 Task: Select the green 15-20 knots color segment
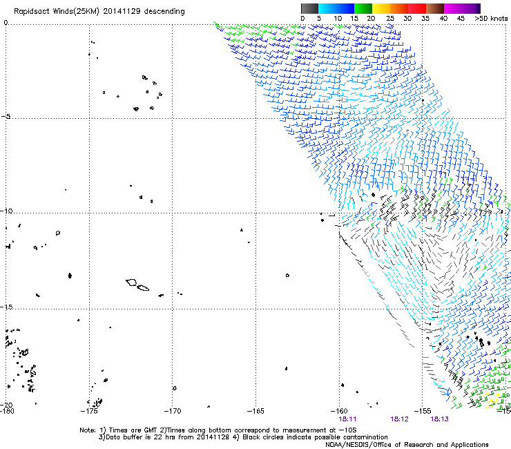(x=363, y=8)
